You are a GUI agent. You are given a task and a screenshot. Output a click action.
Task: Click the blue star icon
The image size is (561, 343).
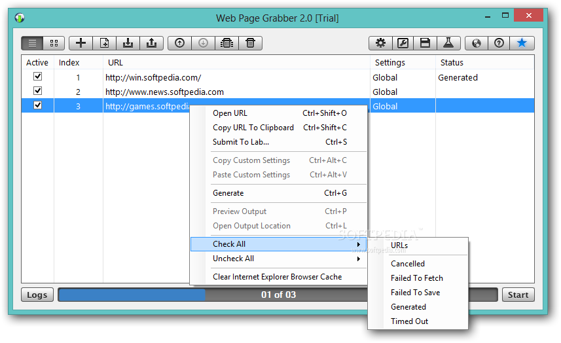[522, 43]
